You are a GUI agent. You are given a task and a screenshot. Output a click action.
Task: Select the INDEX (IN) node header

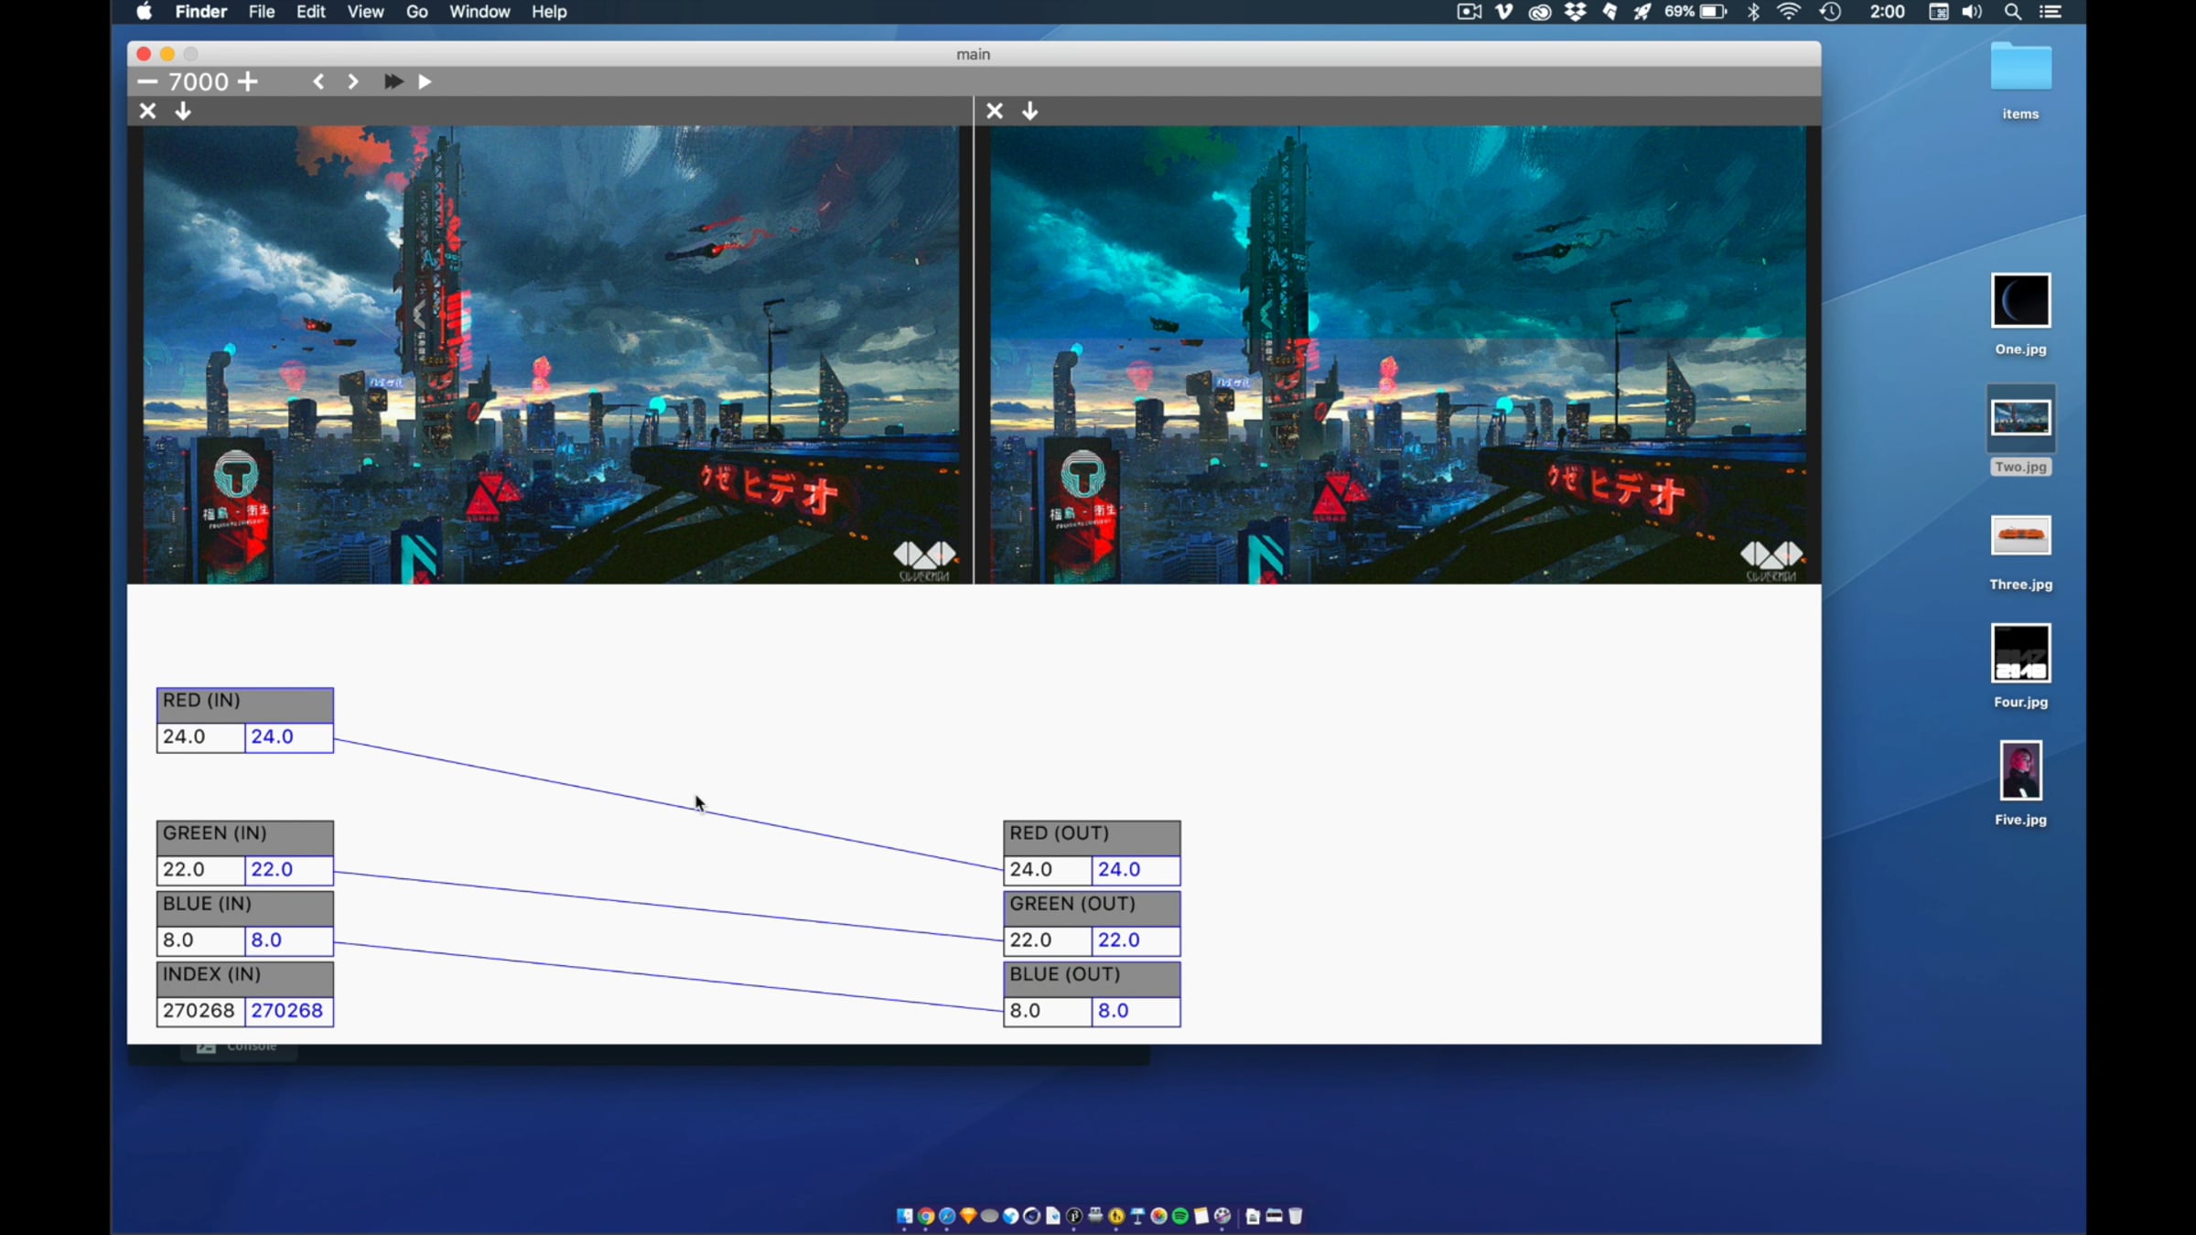click(245, 978)
